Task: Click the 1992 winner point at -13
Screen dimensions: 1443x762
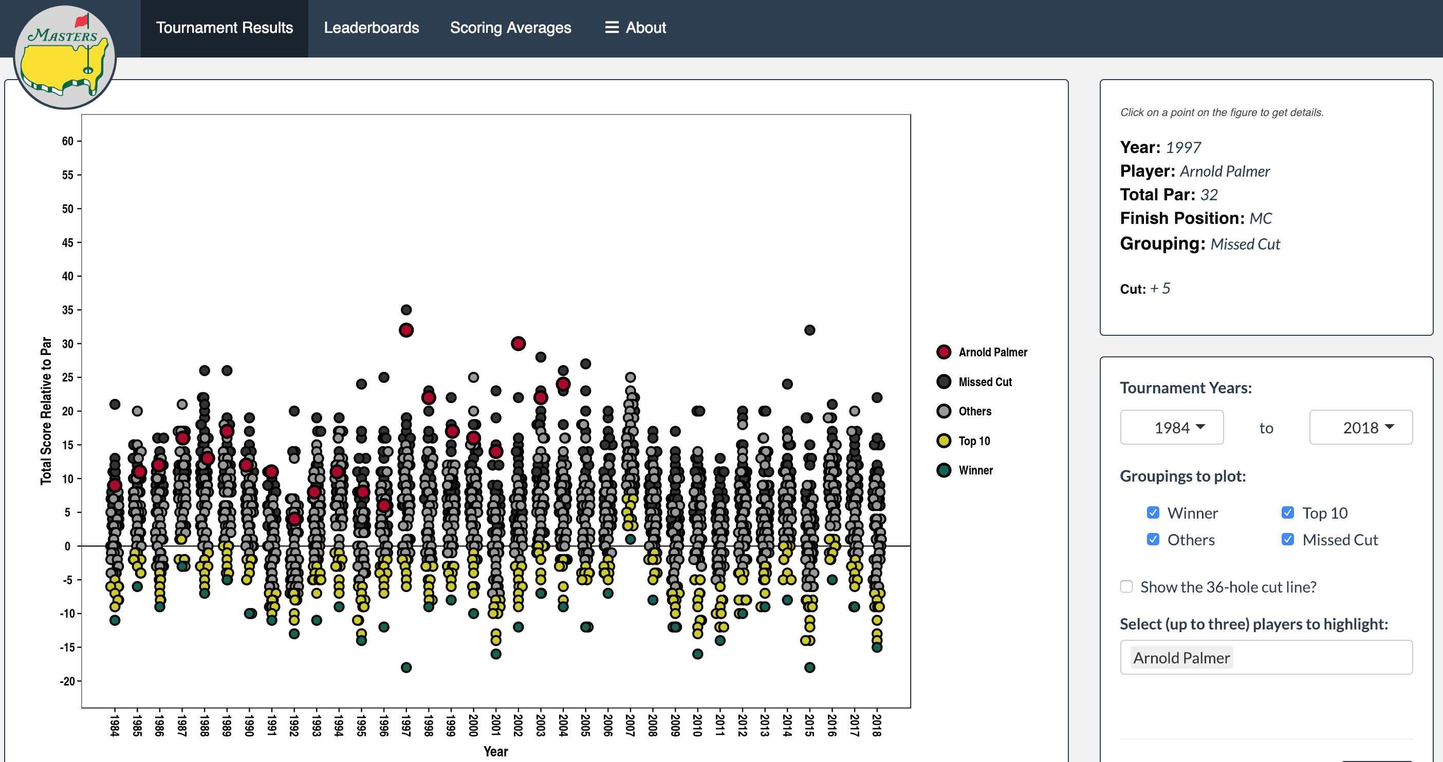Action: [294, 634]
